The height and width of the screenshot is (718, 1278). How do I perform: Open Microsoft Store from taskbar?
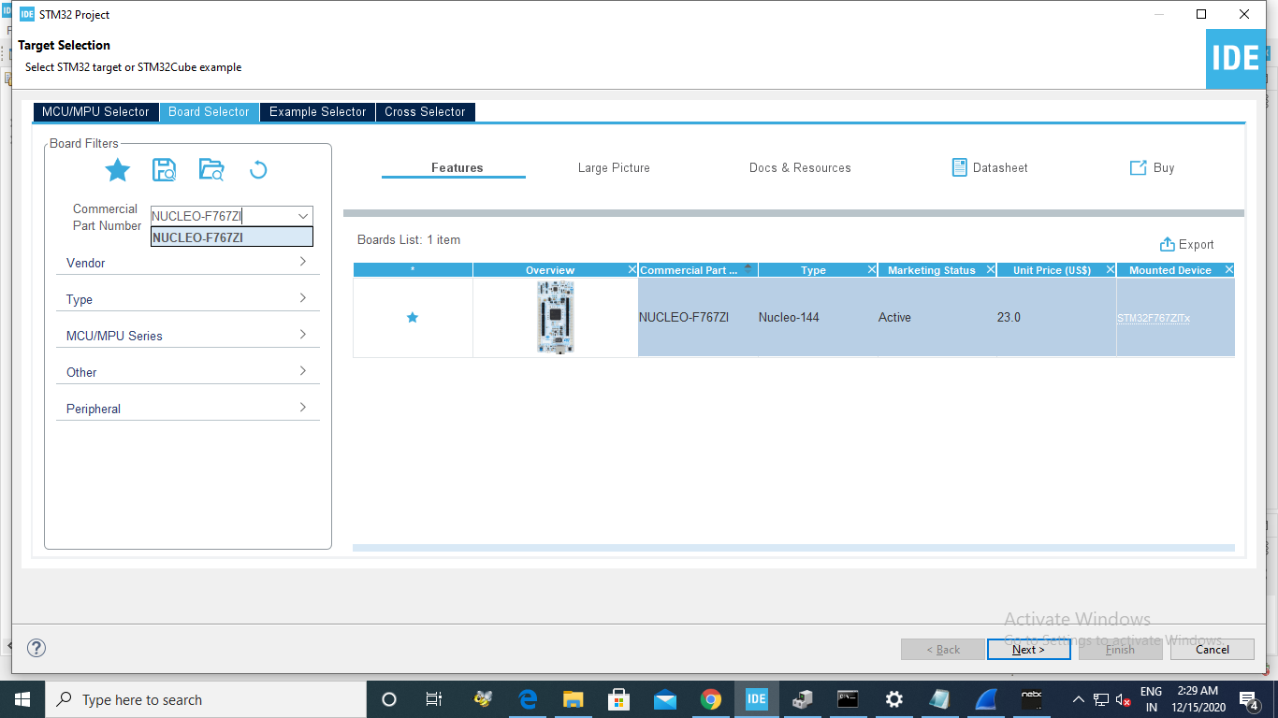[x=619, y=699]
